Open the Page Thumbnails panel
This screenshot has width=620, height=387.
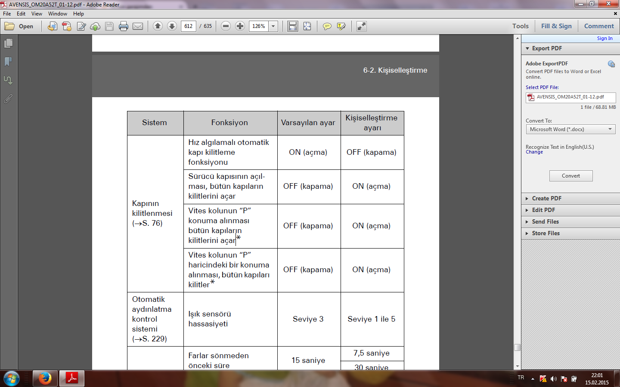tap(8, 43)
